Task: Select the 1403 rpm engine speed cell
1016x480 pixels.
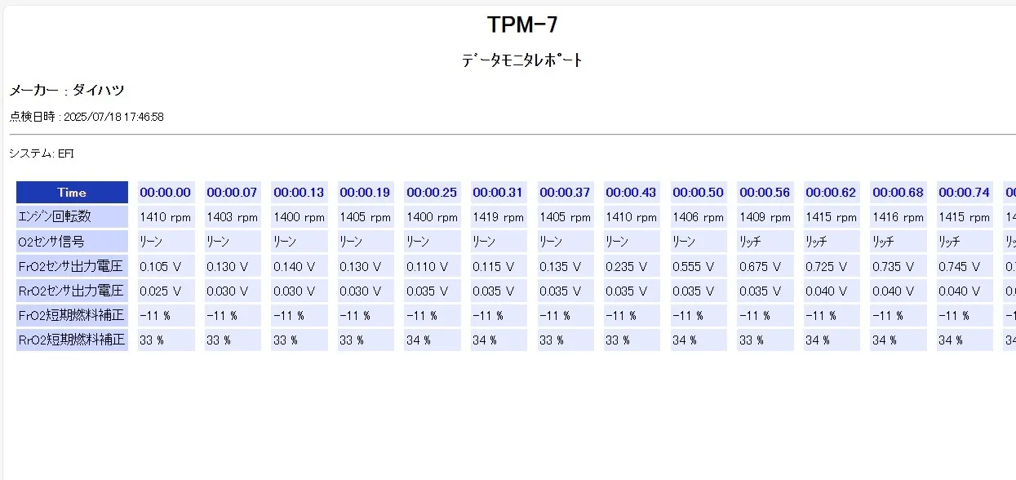Action: [x=233, y=217]
